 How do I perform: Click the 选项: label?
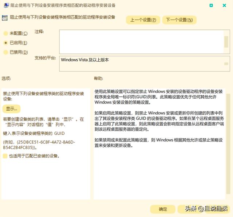tap(6, 78)
